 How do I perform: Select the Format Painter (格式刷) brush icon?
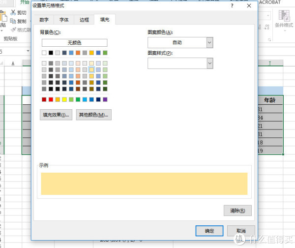(13, 30)
